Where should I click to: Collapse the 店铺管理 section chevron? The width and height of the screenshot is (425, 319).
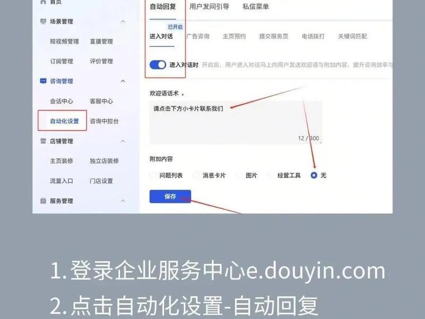(x=123, y=141)
